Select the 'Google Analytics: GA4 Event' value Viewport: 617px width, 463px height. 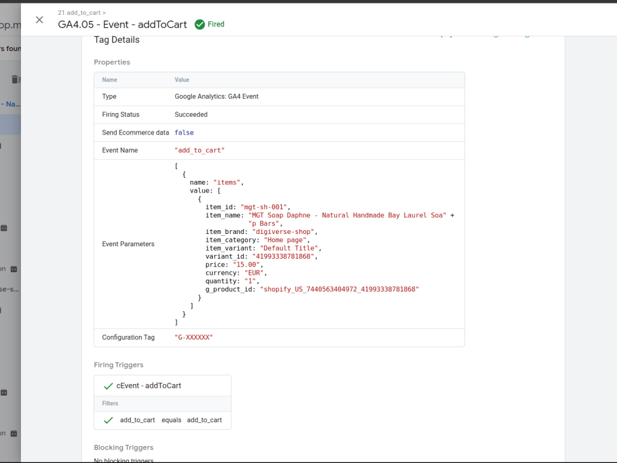[x=217, y=96]
